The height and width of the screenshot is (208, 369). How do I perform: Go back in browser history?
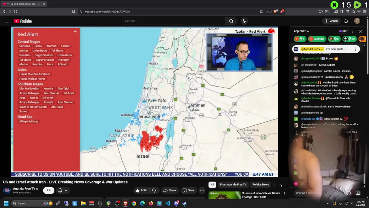pos(4,12)
